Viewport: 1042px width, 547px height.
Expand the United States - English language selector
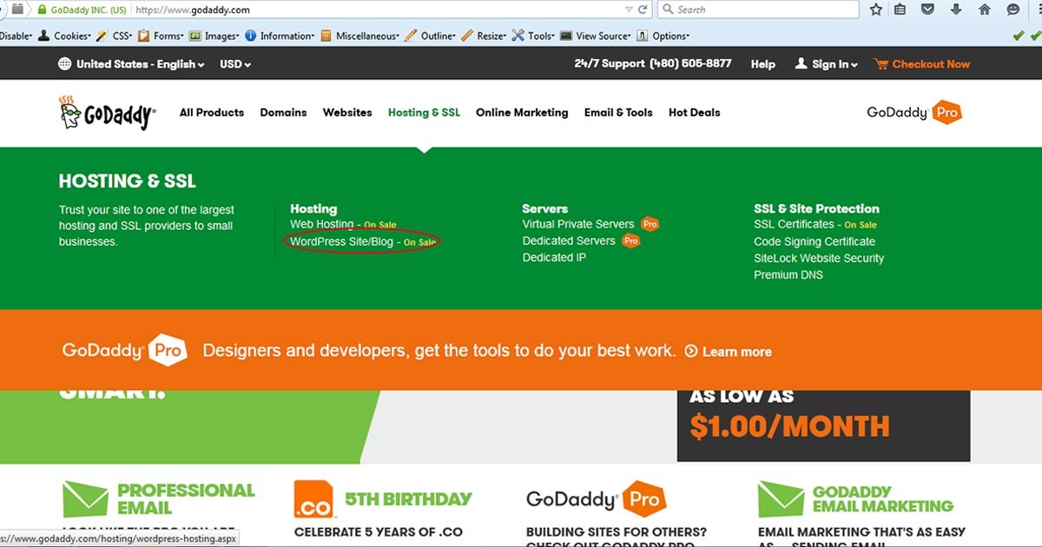pos(132,64)
